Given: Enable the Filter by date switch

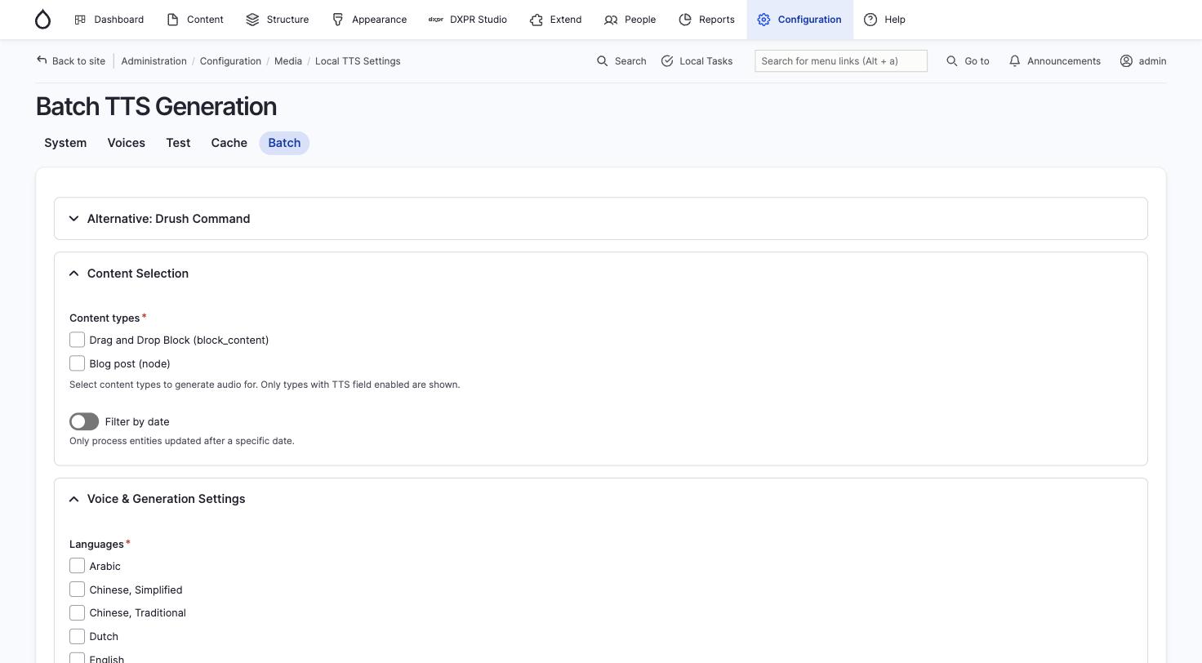Looking at the screenshot, I should click(84, 421).
